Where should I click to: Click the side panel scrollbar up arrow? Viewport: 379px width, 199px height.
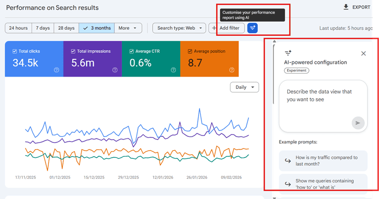(x=274, y=41)
